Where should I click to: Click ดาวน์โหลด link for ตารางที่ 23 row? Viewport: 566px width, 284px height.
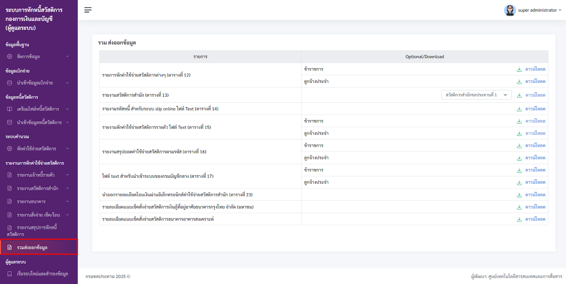[535, 195]
